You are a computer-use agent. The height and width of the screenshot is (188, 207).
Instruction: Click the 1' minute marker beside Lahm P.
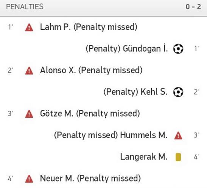click(11, 27)
